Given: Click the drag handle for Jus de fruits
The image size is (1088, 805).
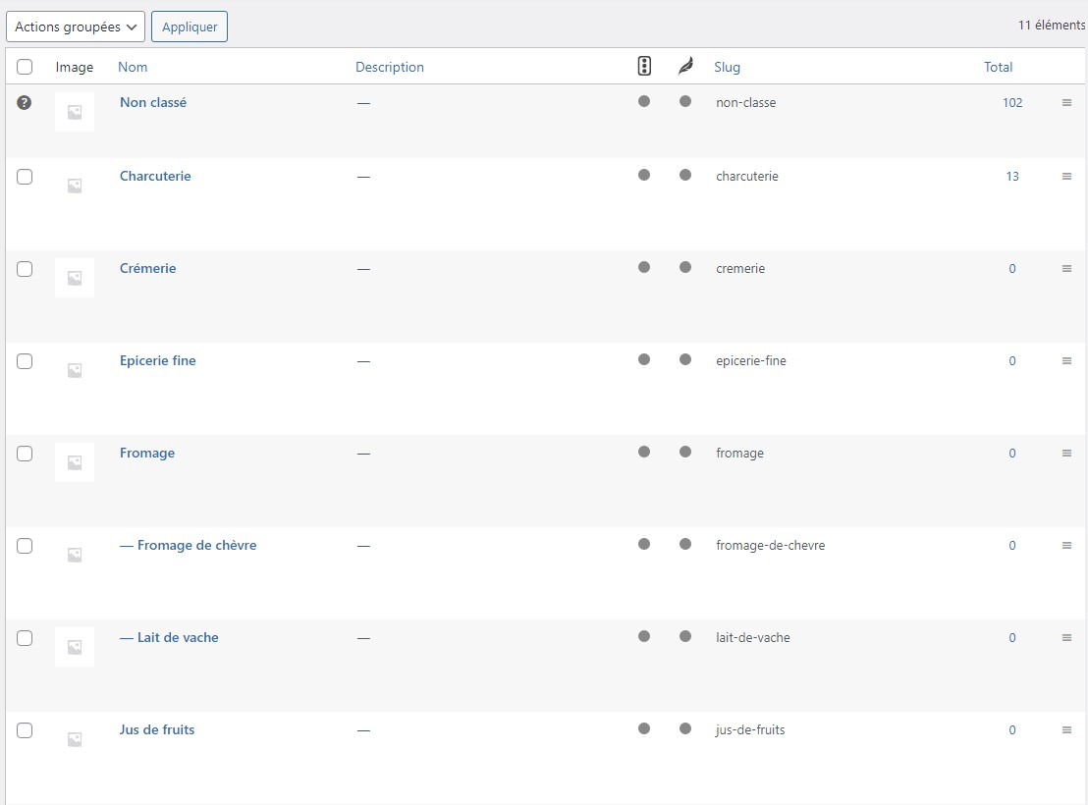Looking at the screenshot, I should pos(1066,730).
